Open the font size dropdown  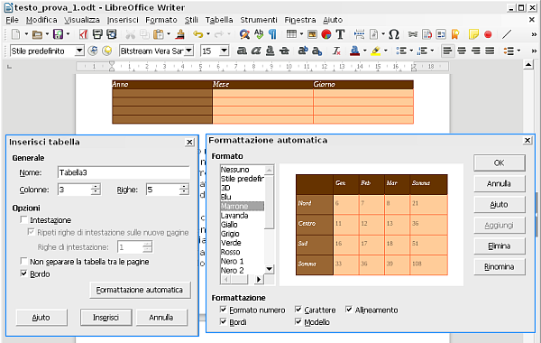coord(224,51)
